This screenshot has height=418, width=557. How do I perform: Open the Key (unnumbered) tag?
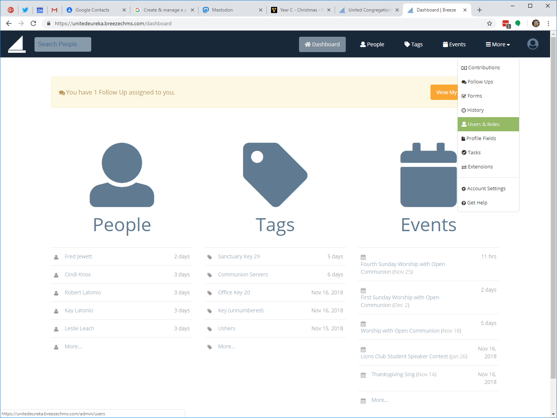pyautogui.click(x=241, y=310)
